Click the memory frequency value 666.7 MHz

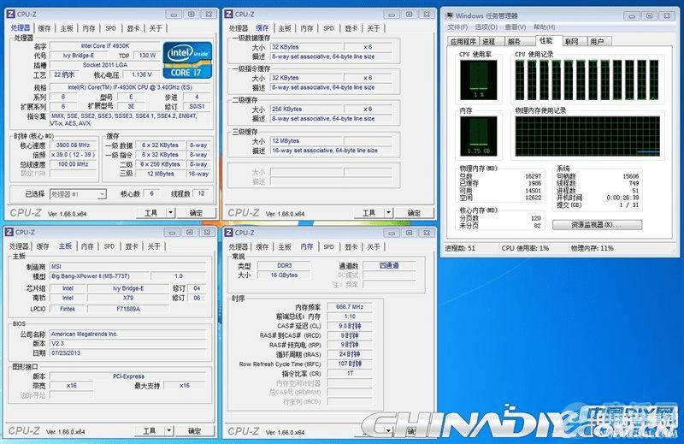point(350,307)
